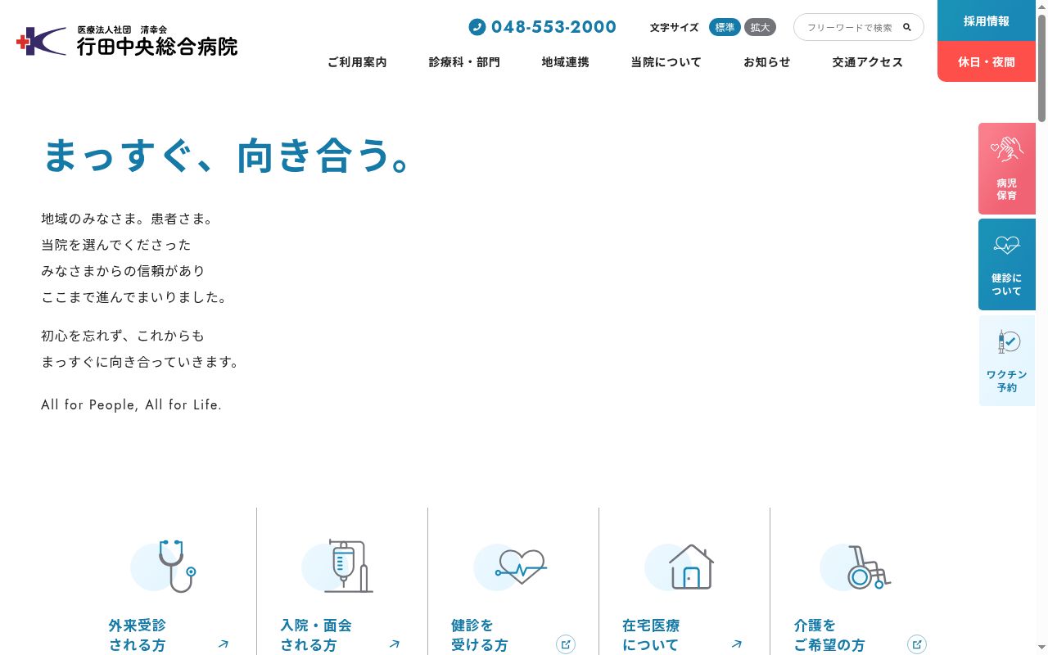Open the 当院について menu
The width and height of the screenshot is (1048, 655).
click(x=666, y=62)
